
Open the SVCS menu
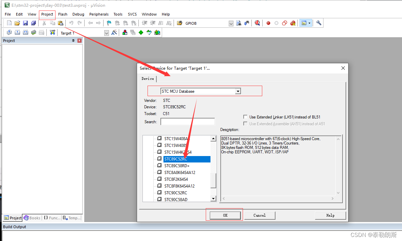(x=132, y=14)
